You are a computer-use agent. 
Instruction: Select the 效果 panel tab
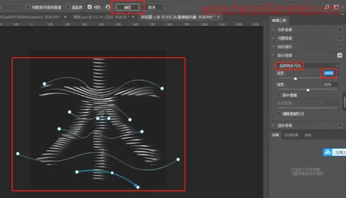click(275, 135)
